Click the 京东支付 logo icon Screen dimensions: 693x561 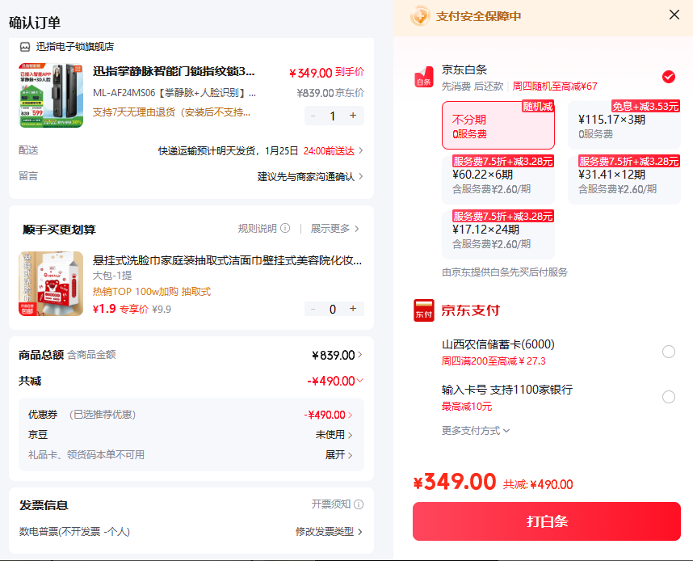coord(423,310)
